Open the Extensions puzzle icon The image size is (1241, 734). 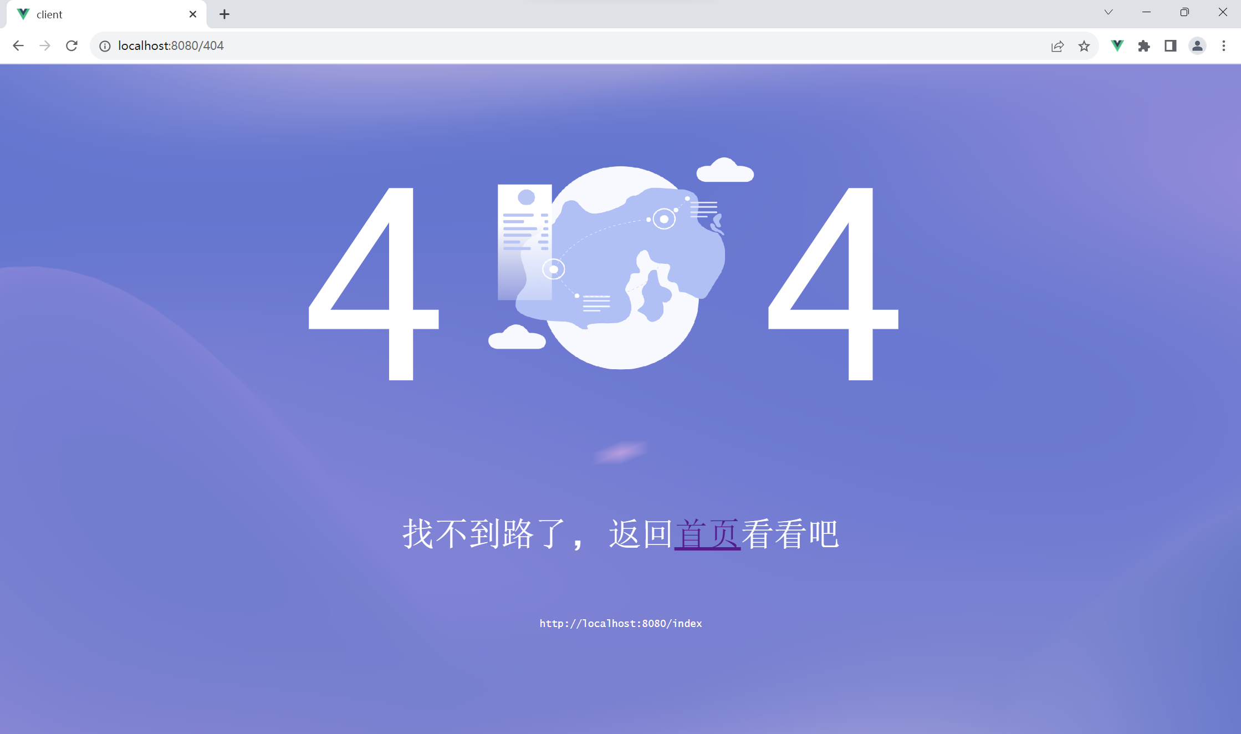(x=1144, y=46)
